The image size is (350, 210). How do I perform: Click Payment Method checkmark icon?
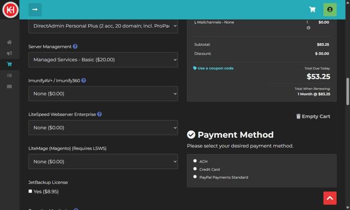coord(191,135)
